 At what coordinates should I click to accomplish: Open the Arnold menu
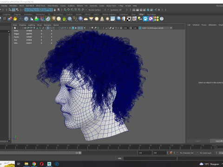coord(128,6)
